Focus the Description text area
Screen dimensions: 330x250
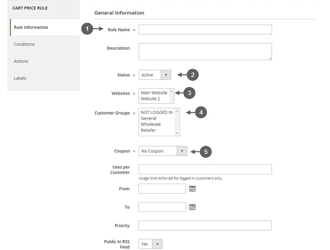pyautogui.click(x=205, y=52)
